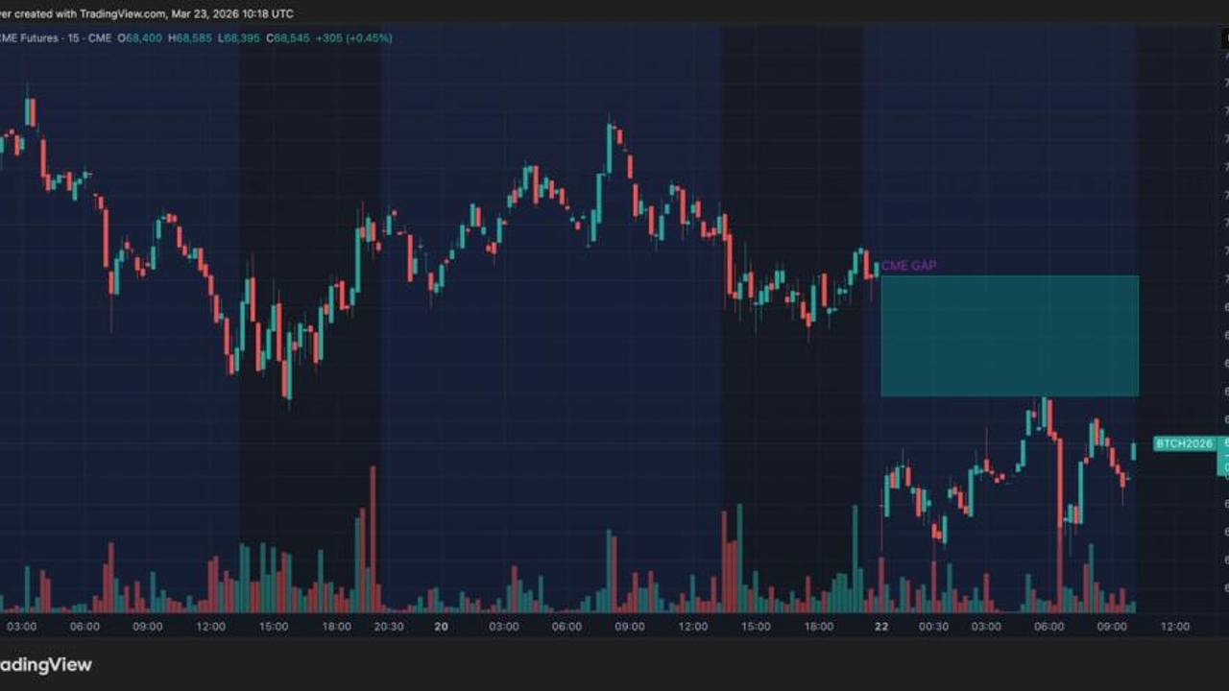Open the TradingView.com link in header text
This screenshot has width=1229, height=691.
point(121,14)
